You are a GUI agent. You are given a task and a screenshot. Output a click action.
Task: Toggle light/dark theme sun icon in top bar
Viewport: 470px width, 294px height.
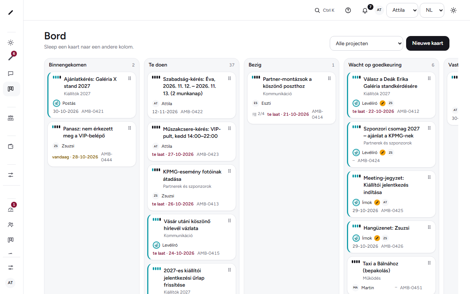[x=453, y=10]
